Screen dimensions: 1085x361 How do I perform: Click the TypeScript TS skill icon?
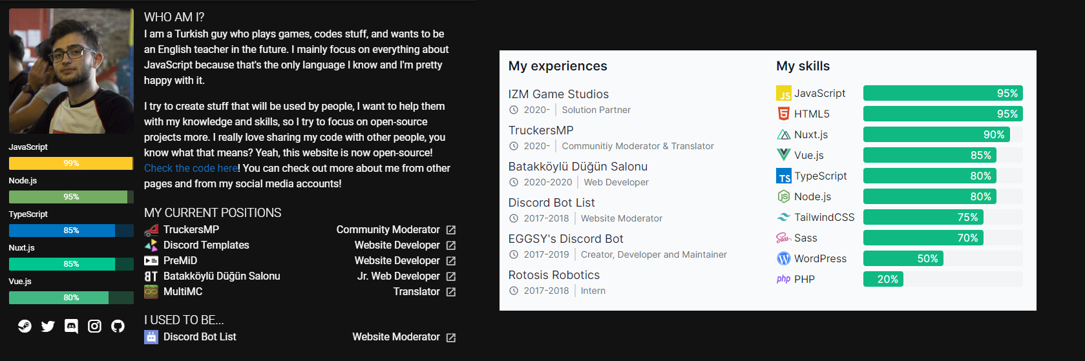783,176
